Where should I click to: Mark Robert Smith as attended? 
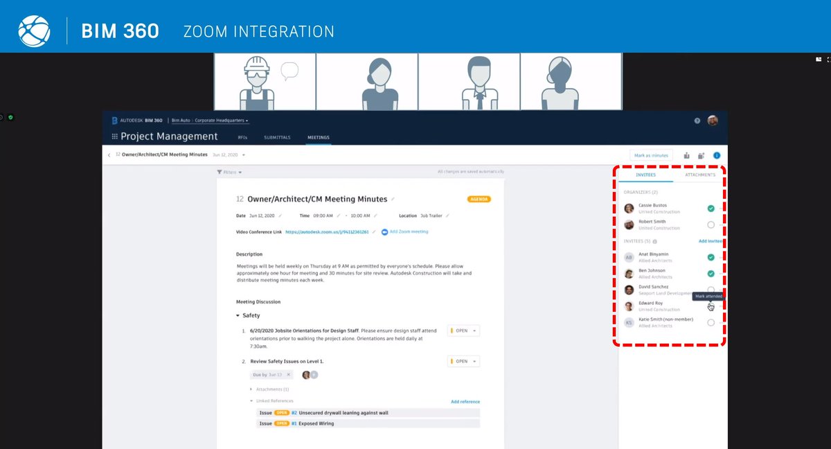click(711, 224)
